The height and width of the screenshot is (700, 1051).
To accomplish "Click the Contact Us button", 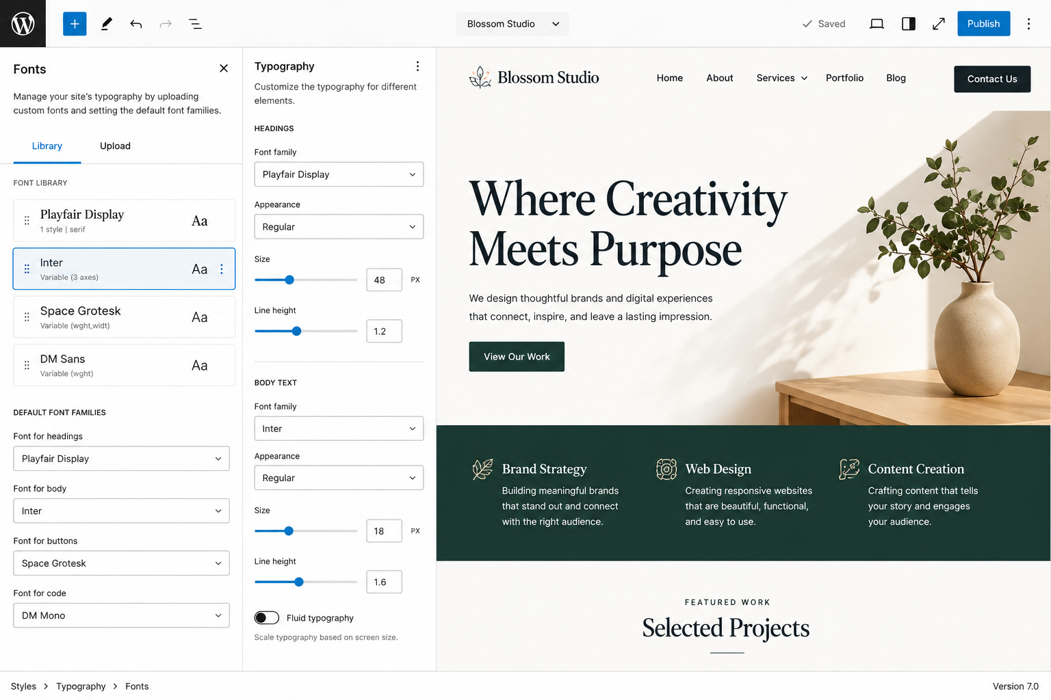I will [992, 79].
